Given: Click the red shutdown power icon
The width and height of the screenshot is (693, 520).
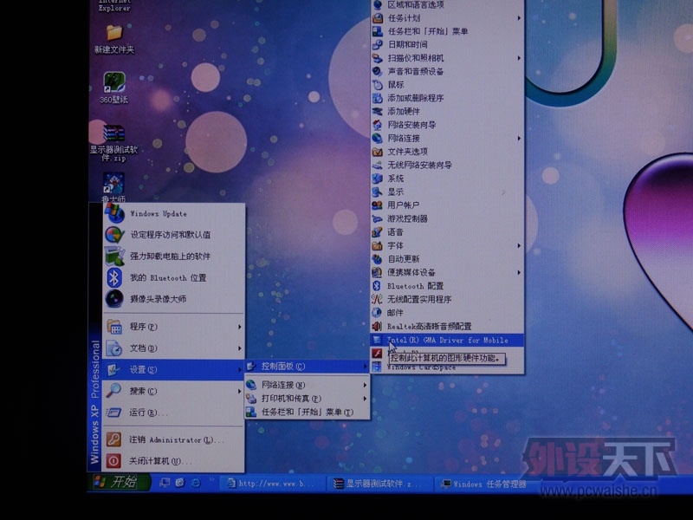Looking at the screenshot, I should [x=113, y=461].
